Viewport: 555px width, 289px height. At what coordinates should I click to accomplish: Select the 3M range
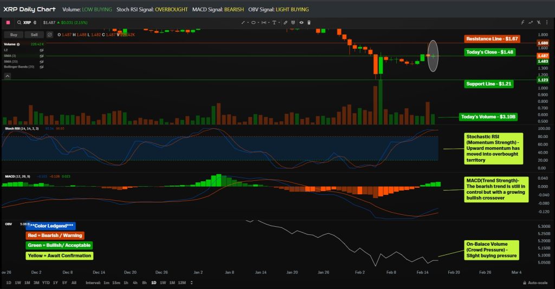coord(36,283)
